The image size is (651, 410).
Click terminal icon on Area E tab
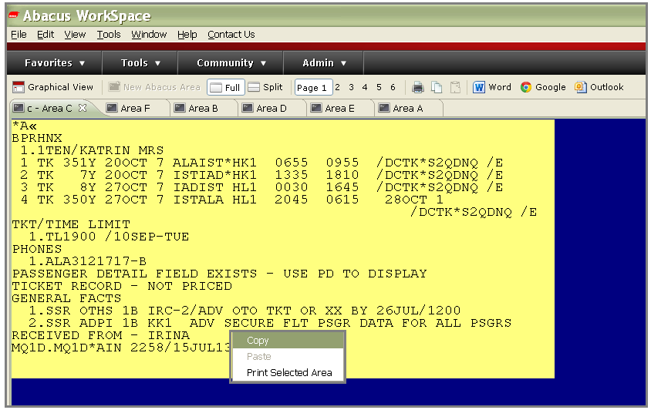click(316, 108)
